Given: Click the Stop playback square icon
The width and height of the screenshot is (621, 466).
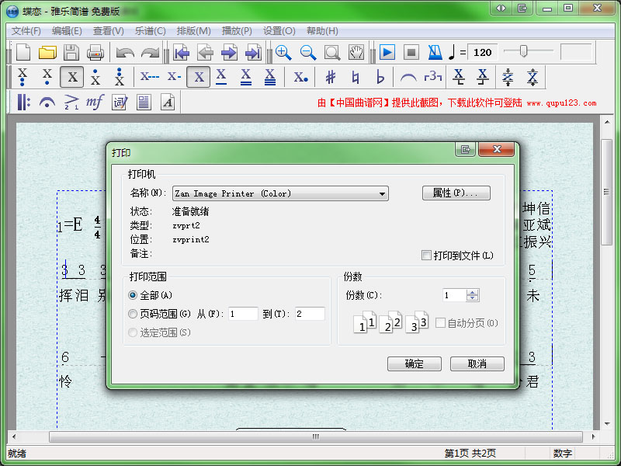Looking at the screenshot, I should (411, 53).
